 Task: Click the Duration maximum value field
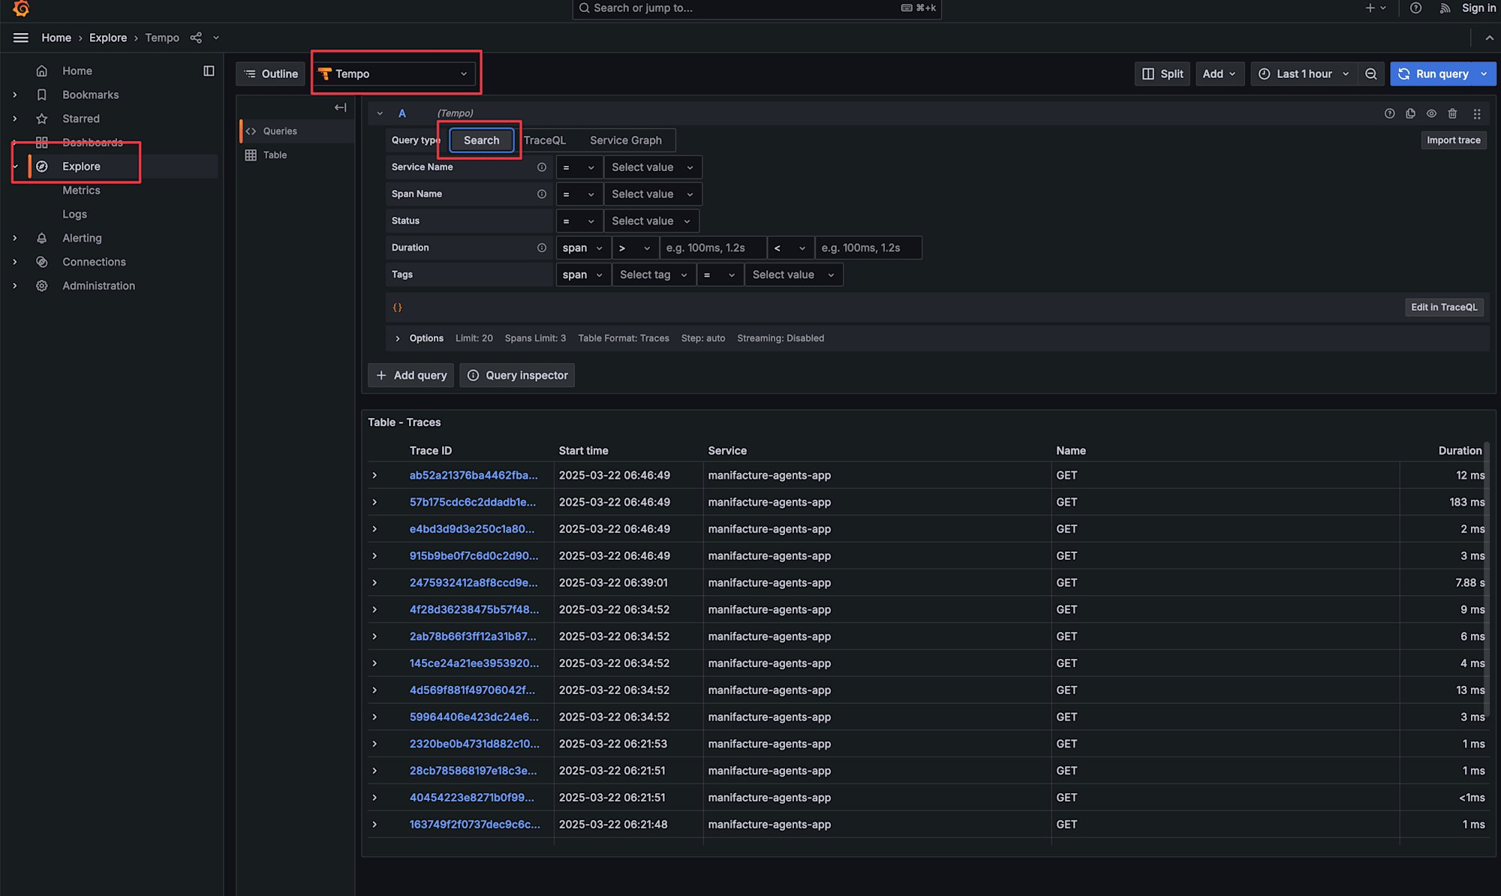(x=868, y=248)
